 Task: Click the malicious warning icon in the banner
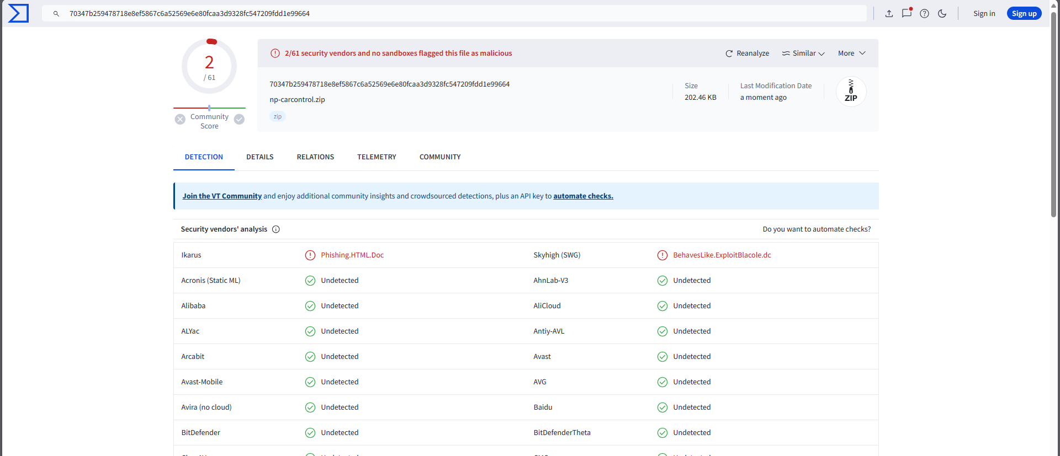(x=275, y=53)
